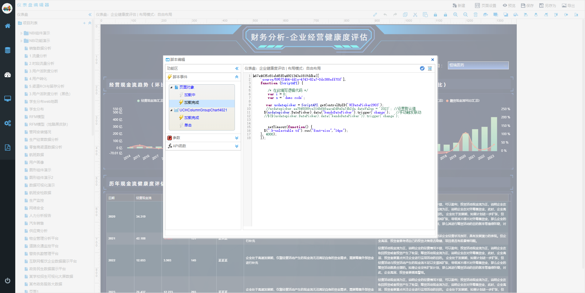Image resolution: width=585 pixels, height=293 pixels.
Task: Close the 脚本编辑 dialog
Action: [432, 60]
